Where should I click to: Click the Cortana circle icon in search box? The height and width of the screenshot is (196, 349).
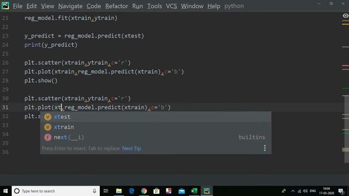click(17, 191)
